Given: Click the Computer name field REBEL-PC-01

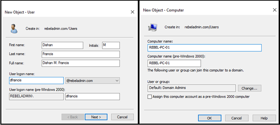Looking at the screenshot, I should (x=205, y=48).
